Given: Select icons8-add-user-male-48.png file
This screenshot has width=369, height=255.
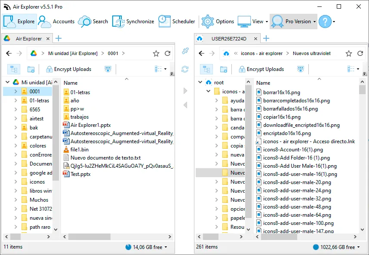Looking at the screenshot, I should pyautogui.click(x=297, y=207).
